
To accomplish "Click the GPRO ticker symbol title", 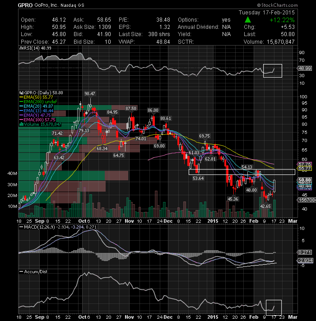I will (25, 5).
